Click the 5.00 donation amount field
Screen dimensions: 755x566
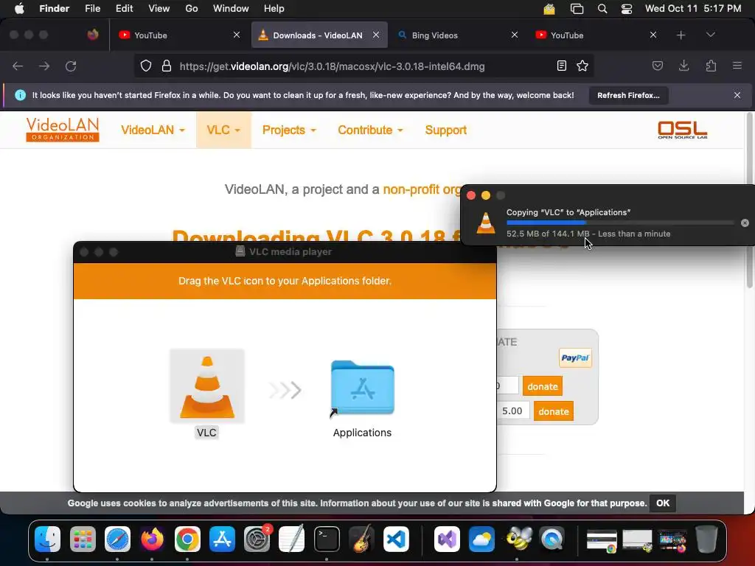pos(512,411)
